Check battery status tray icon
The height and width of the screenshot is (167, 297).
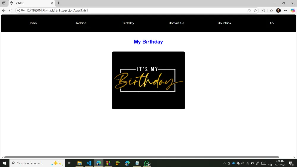pos(252,163)
